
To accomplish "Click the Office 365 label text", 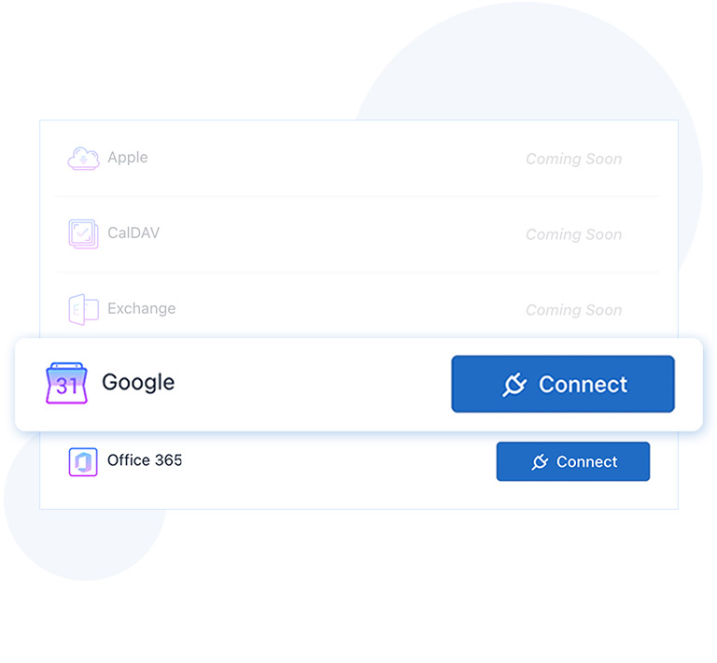I will 145,460.
